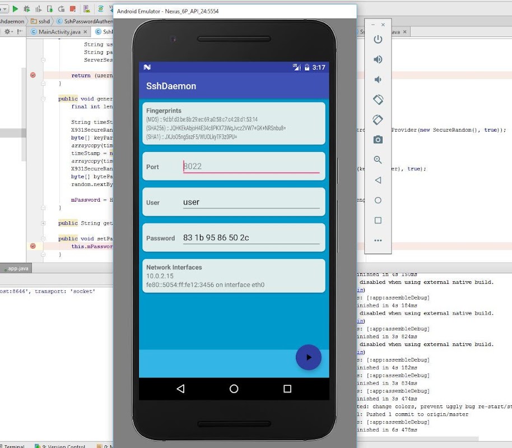Rotate the emulator right
The width and height of the screenshot is (512, 448).
378,120
